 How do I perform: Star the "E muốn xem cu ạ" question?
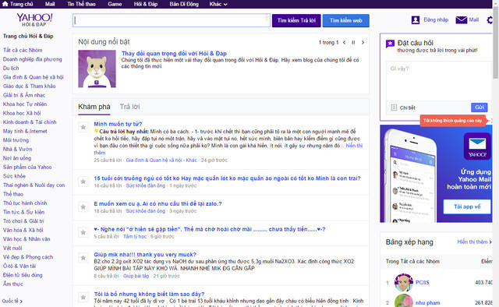coord(83,206)
